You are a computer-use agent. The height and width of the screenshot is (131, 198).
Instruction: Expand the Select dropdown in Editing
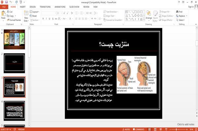180,20
